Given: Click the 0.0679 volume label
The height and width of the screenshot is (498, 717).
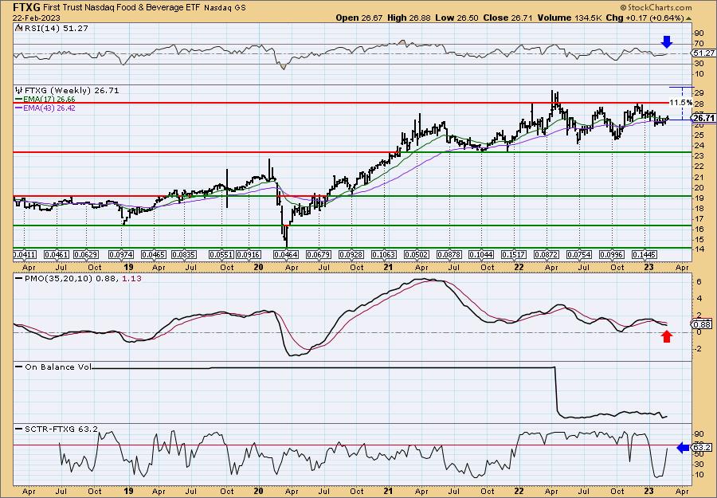Looking at the screenshot, I should [x=319, y=254].
